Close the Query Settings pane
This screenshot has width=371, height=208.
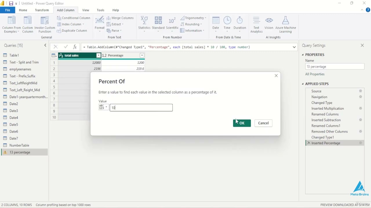point(362,45)
